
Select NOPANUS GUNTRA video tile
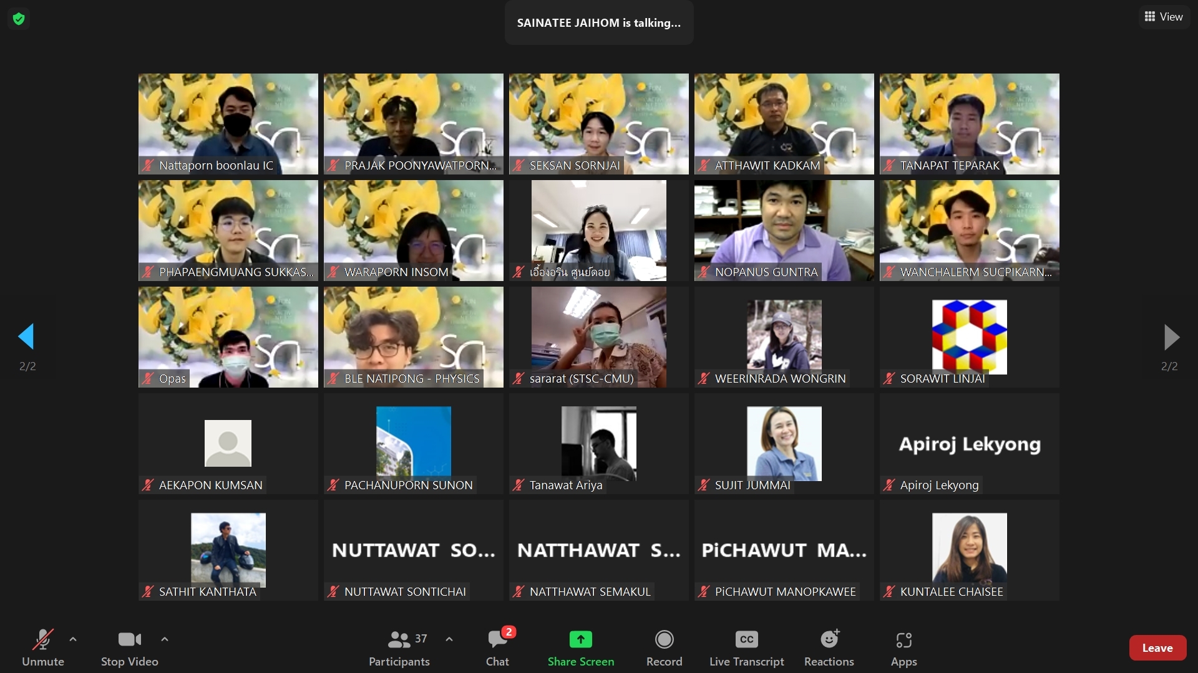[784, 231]
